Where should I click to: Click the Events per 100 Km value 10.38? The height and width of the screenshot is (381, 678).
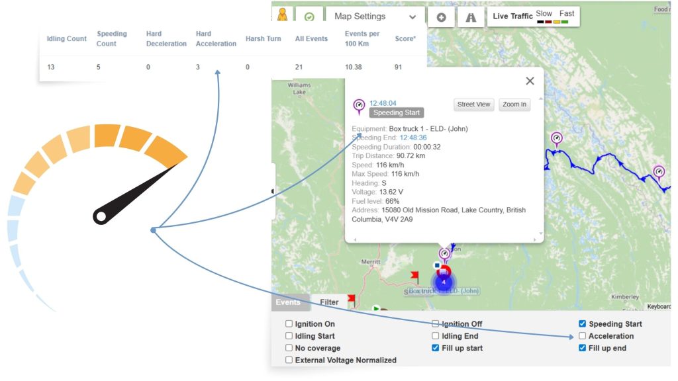(354, 67)
